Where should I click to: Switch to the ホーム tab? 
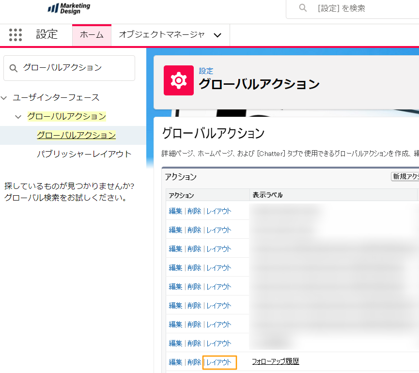pyautogui.click(x=92, y=35)
